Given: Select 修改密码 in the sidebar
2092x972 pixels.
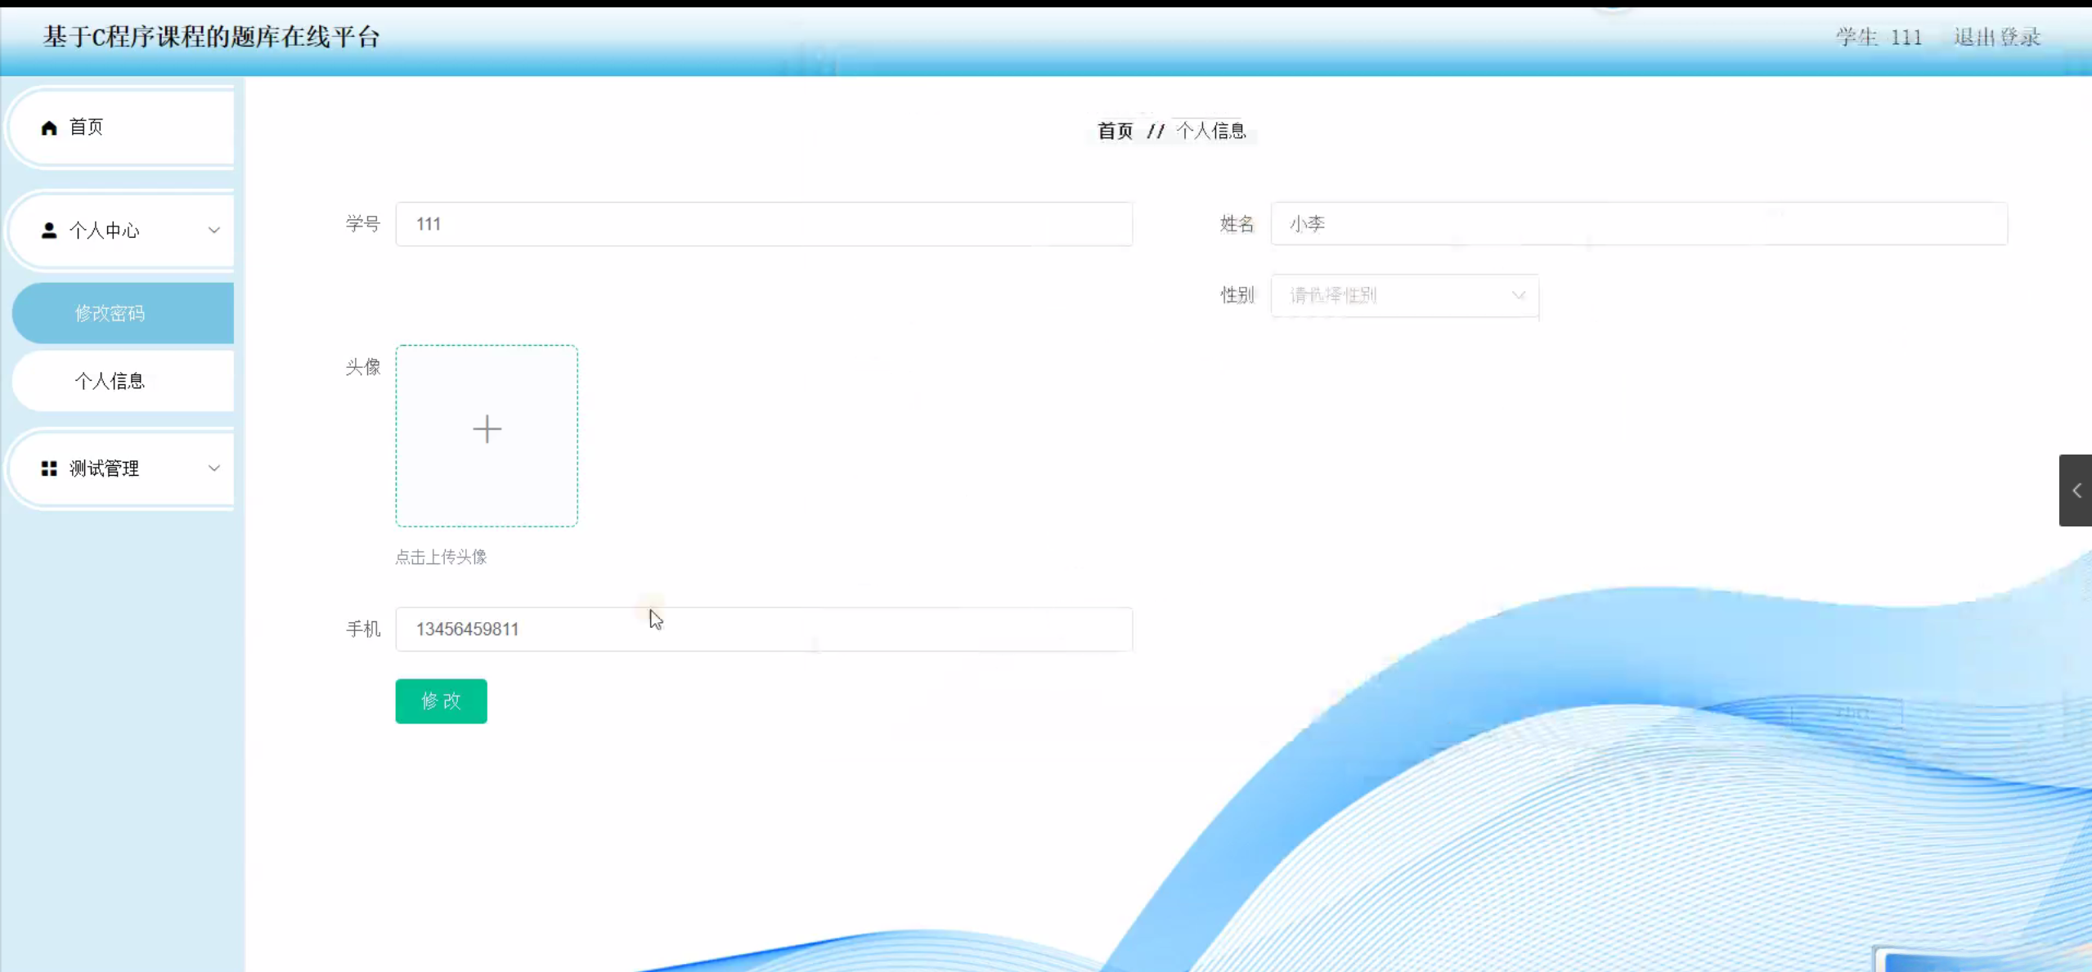Looking at the screenshot, I should (110, 313).
